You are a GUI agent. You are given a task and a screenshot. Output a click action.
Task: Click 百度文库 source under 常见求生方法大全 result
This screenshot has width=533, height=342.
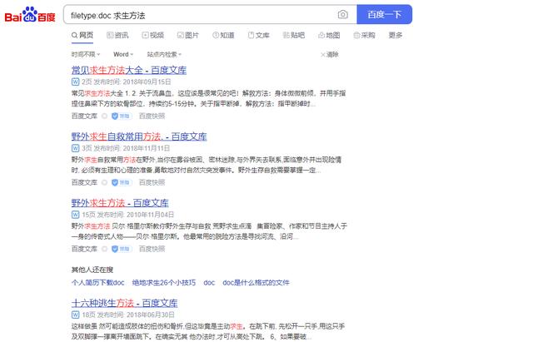(84, 116)
